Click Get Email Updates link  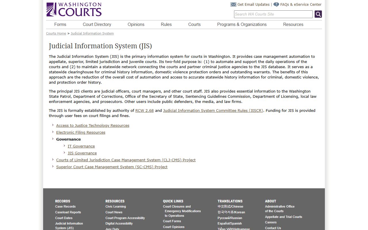coord(254,5)
